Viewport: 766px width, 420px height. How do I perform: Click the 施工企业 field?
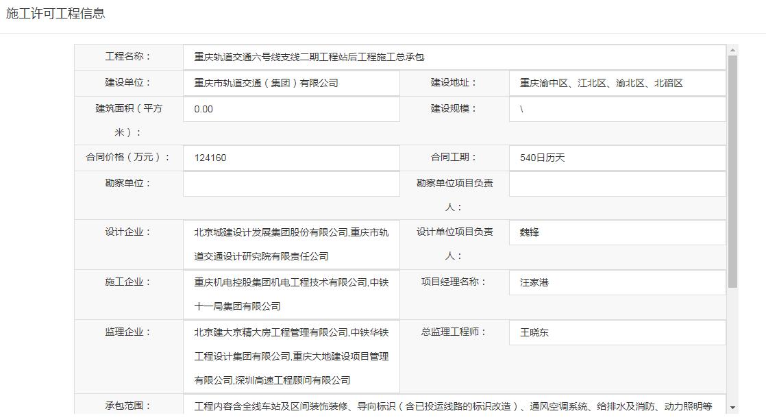[x=292, y=295]
